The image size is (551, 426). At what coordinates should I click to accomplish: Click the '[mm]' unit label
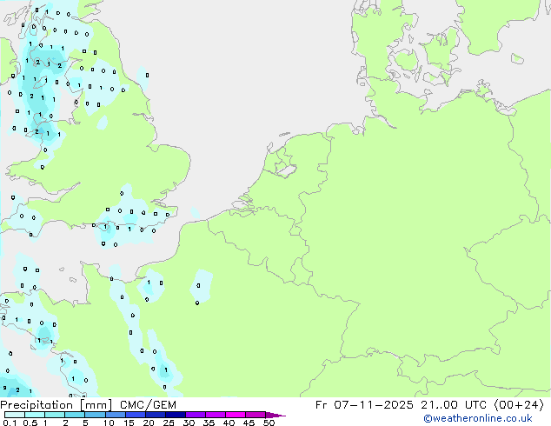click(x=96, y=405)
